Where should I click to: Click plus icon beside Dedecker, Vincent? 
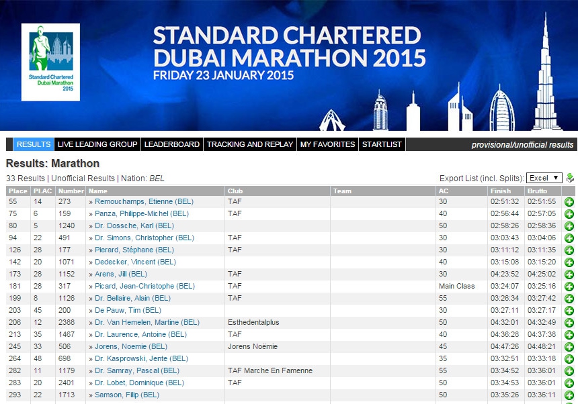pos(569,262)
